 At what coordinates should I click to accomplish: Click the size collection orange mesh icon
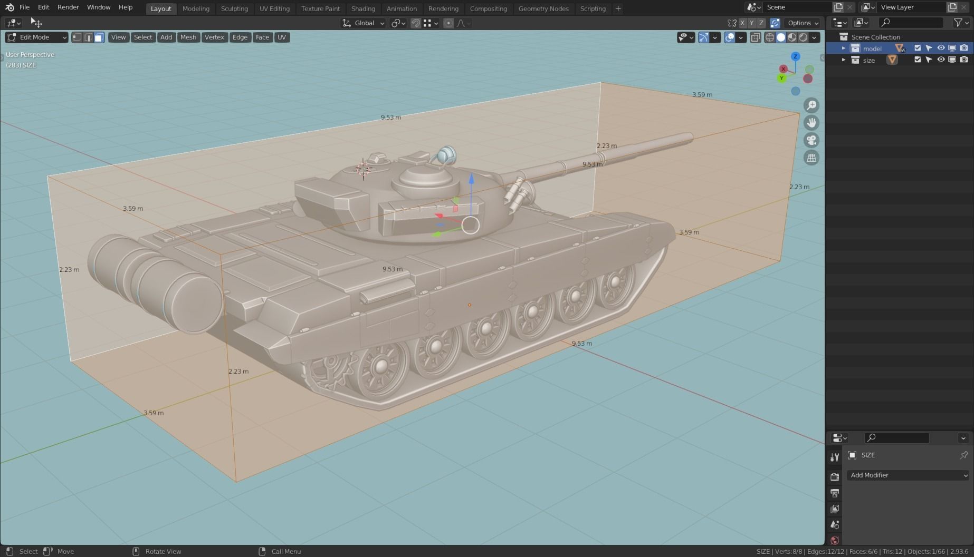click(892, 60)
